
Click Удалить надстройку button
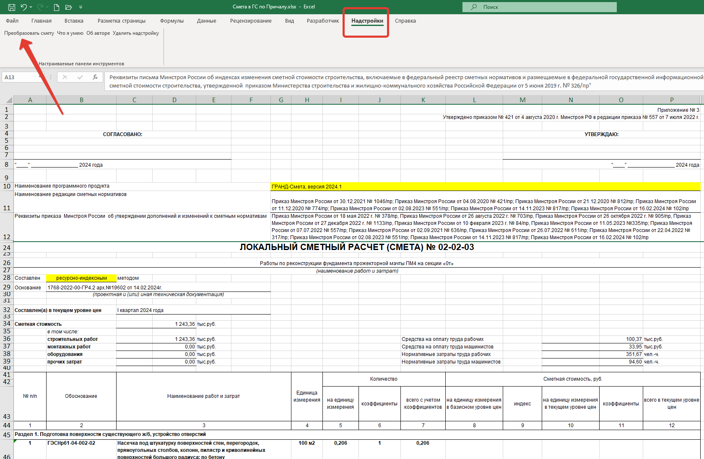[x=135, y=33]
